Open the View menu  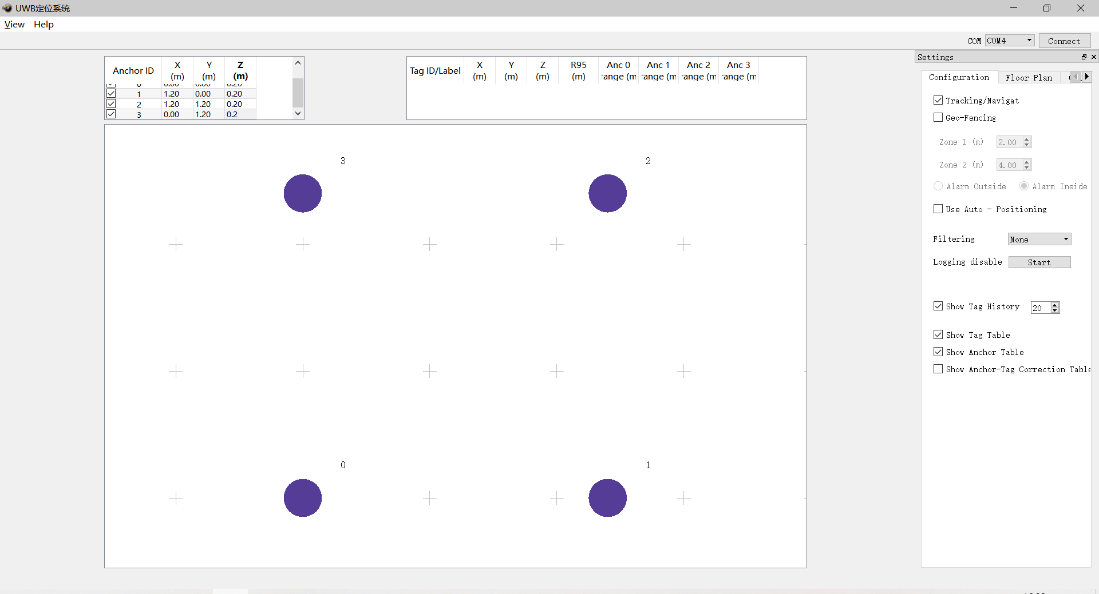[14, 24]
